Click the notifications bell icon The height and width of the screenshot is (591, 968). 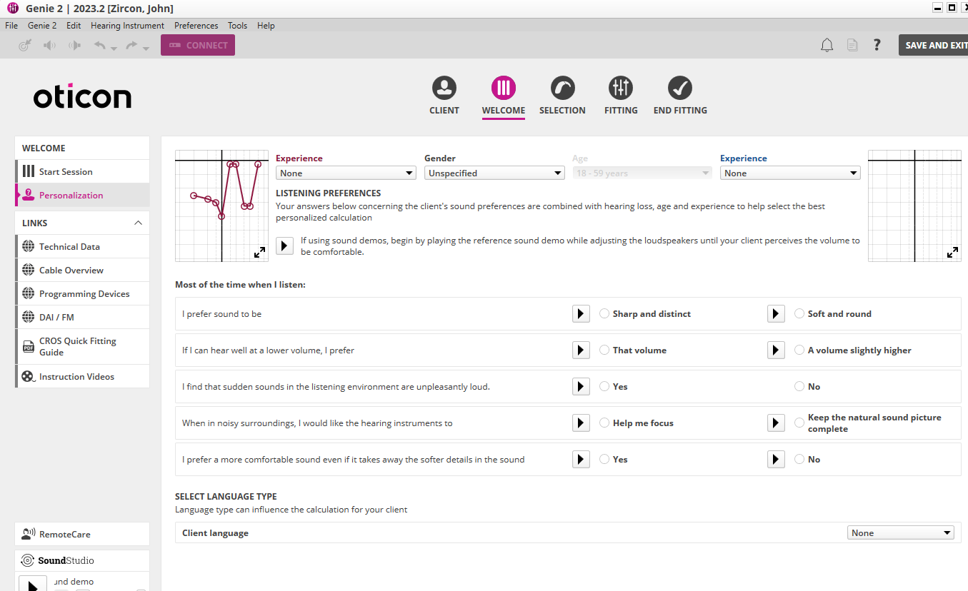point(827,45)
